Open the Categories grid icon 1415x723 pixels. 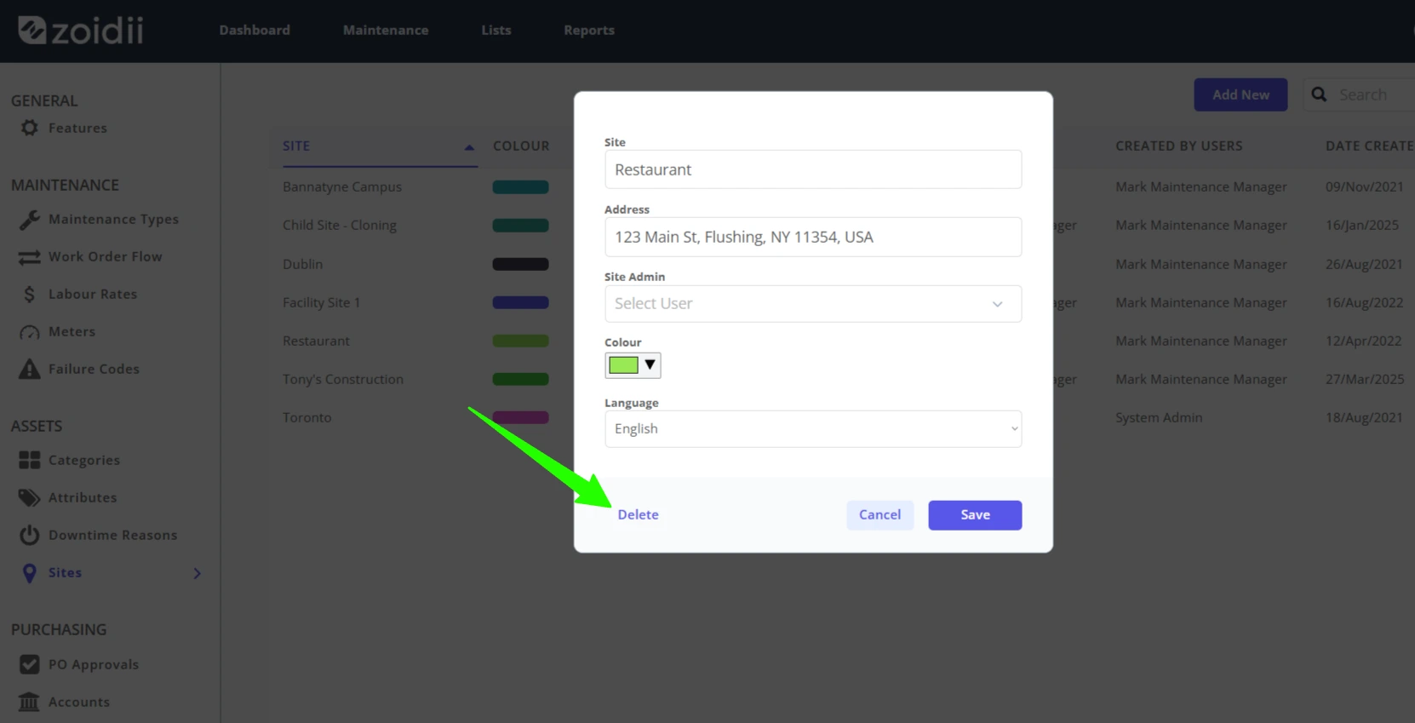coord(30,461)
